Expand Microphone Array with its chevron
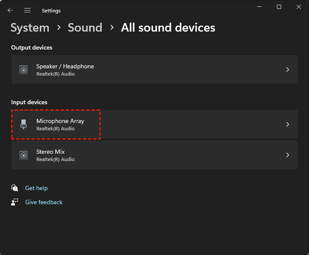This screenshot has height=255, width=309. 288,124
